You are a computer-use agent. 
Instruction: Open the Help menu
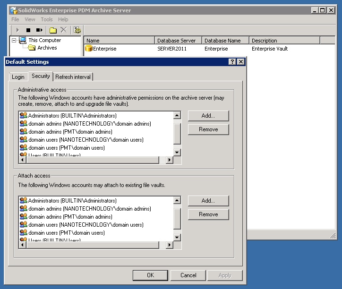(x=63, y=19)
